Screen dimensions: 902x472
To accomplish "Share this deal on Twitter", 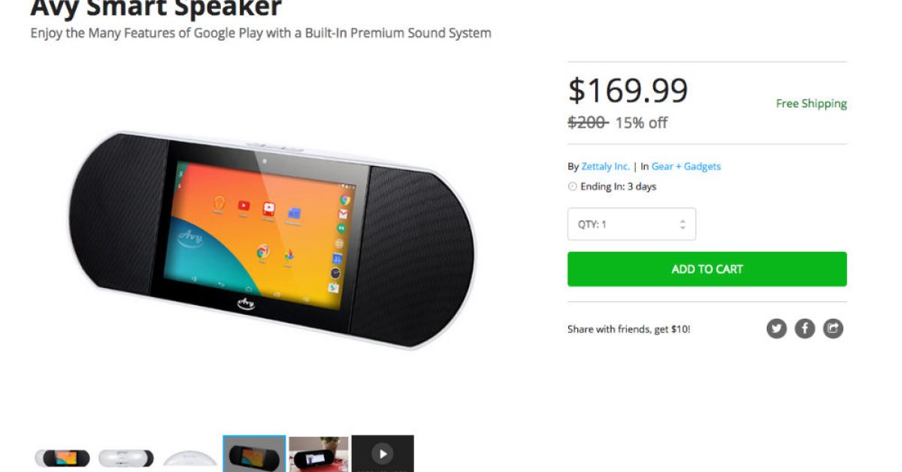I will tap(776, 328).
